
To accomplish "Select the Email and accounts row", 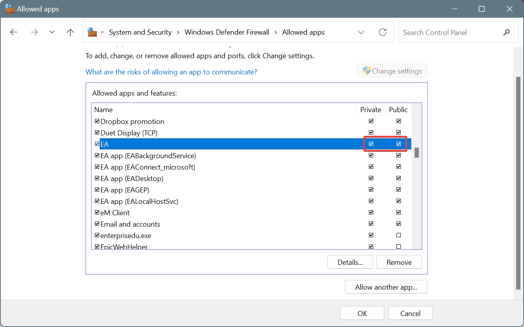I will (252, 224).
